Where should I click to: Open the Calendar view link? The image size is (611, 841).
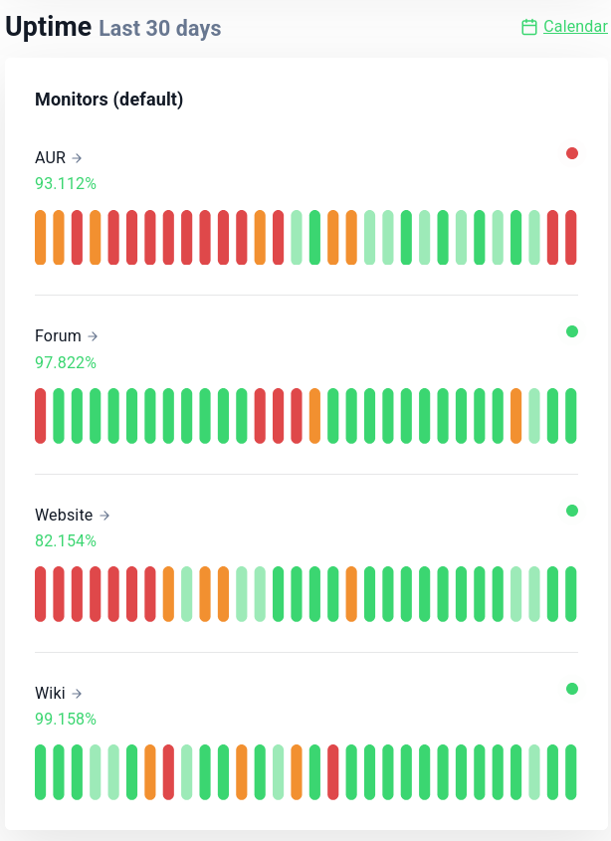pyautogui.click(x=574, y=27)
